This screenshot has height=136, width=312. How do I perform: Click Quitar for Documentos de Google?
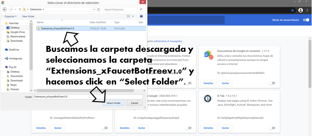click(x=225, y=83)
